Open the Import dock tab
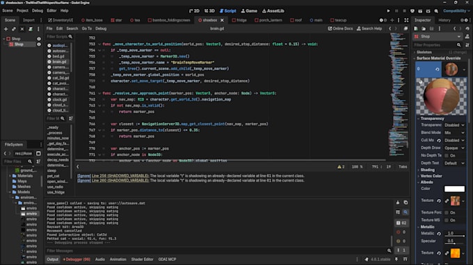Screen dimensions: 473x265 click(29, 20)
